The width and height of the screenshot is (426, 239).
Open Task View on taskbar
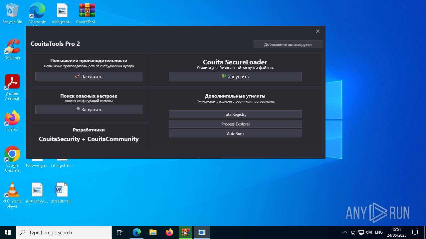pyautogui.click(x=120, y=232)
